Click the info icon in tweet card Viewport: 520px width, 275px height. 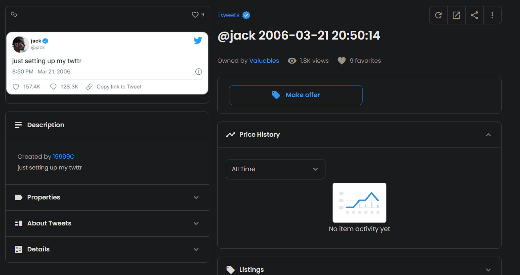[199, 72]
